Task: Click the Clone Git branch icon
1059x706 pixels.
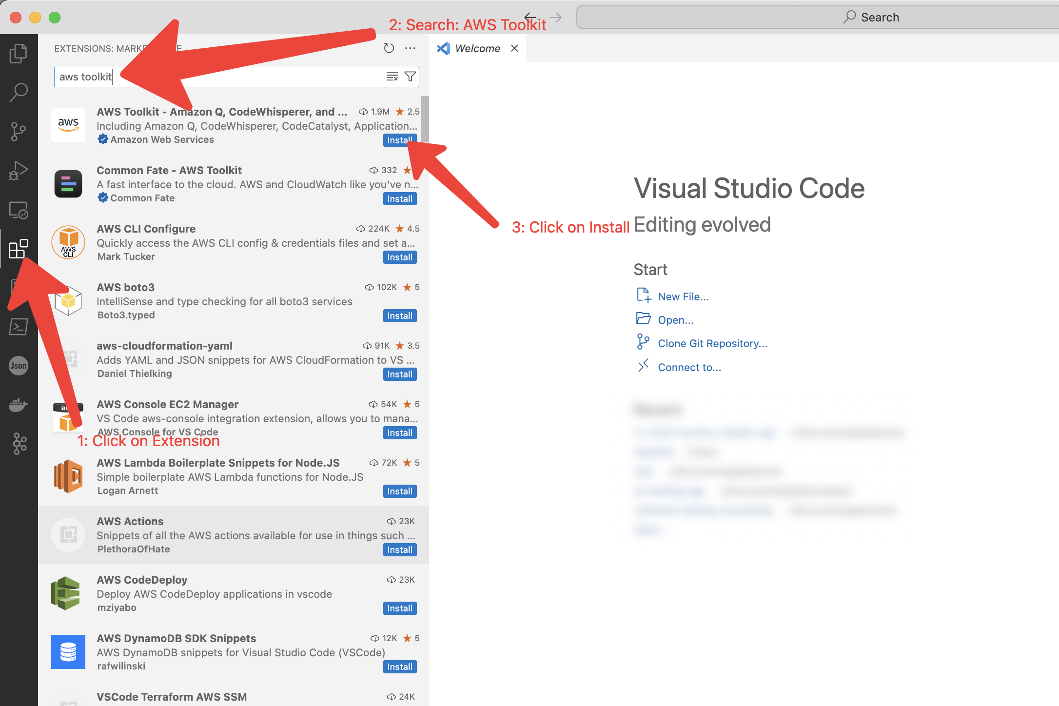Action: pyautogui.click(x=643, y=341)
